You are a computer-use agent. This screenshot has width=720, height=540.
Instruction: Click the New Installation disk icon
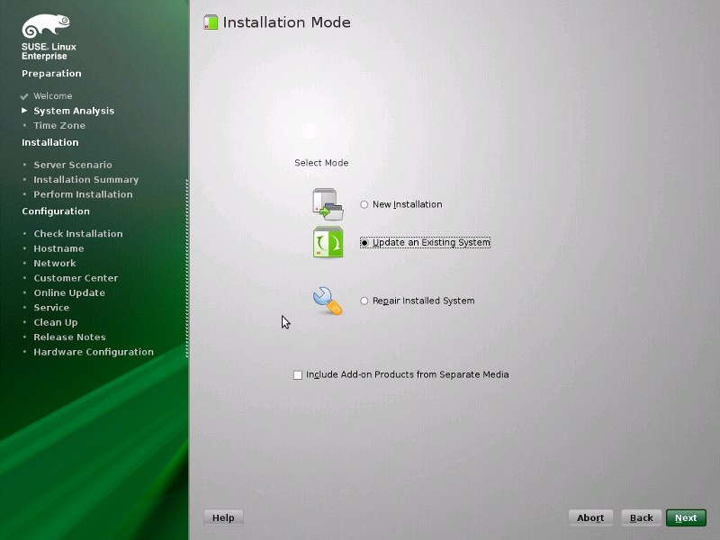pos(327,204)
